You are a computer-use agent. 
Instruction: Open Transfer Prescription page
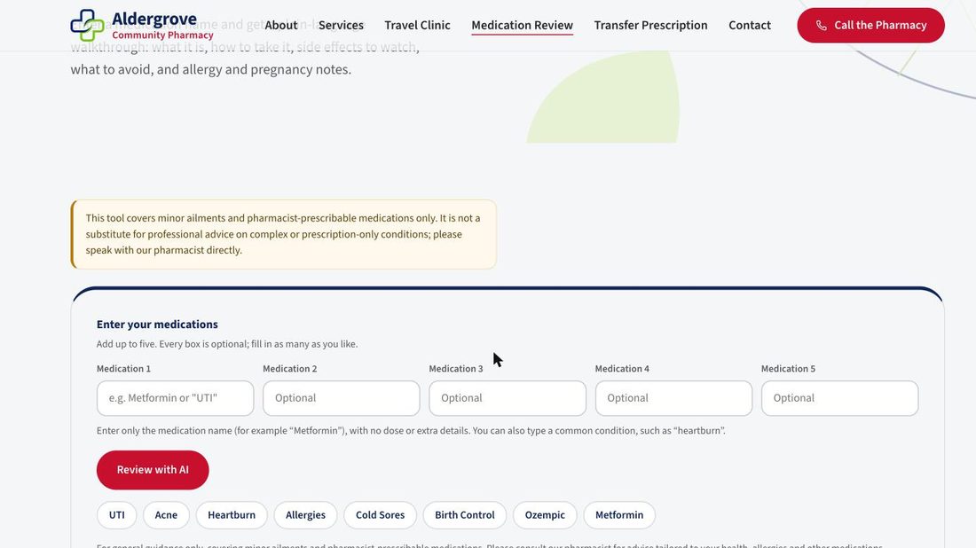[x=650, y=26]
